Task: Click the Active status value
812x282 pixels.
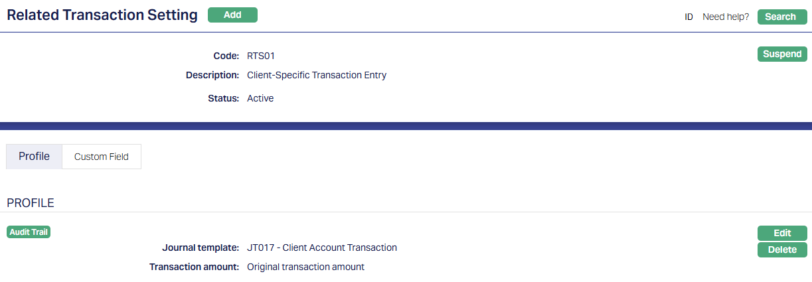Action: point(260,98)
